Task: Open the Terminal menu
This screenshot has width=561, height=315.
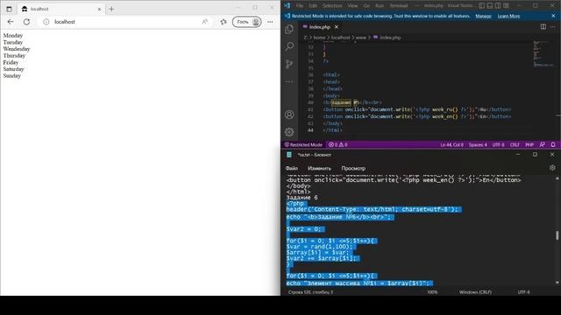Action: point(398,5)
